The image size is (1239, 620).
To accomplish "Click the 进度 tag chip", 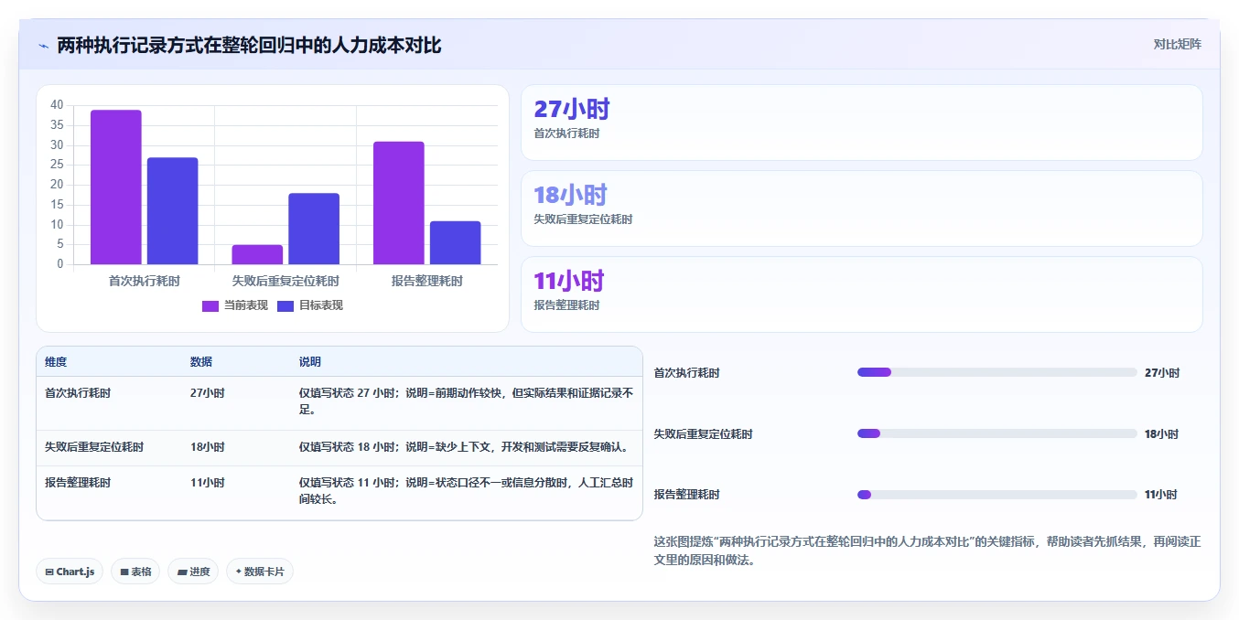I will pos(193,572).
